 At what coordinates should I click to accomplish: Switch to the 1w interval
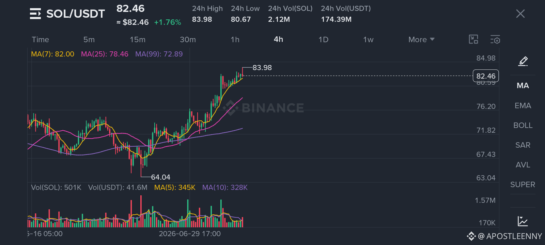pyautogui.click(x=368, y=39)
